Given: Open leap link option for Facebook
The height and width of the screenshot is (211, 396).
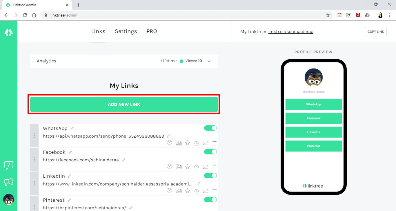Looking at the screenshot, I should pyautogui.click(x=170, y=167).
